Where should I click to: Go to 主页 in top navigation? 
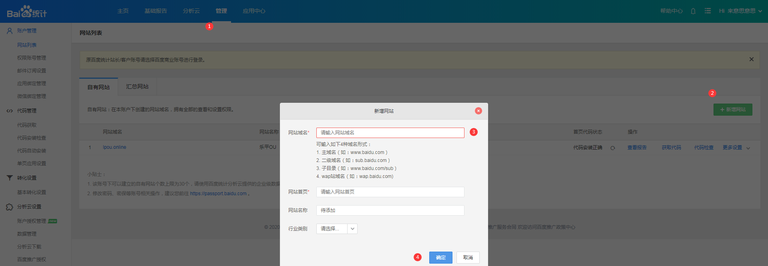(123, 11)
